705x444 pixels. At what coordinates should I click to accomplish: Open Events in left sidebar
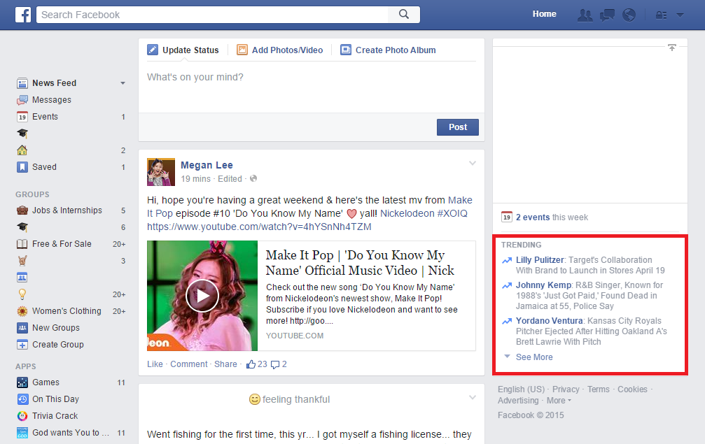[x=45, y=117]
